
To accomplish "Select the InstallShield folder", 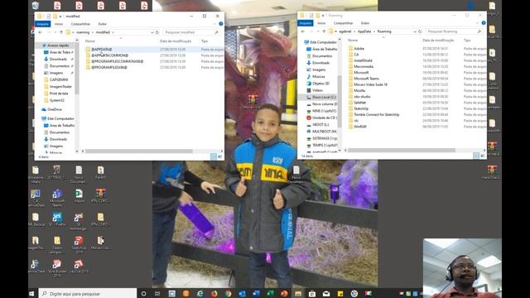I will [x=363, y=60].
